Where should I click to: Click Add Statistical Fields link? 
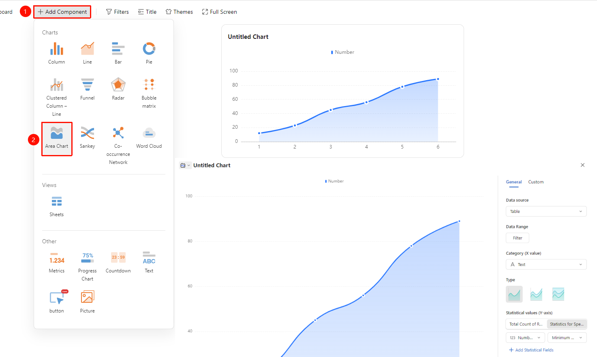coord(531,350)
